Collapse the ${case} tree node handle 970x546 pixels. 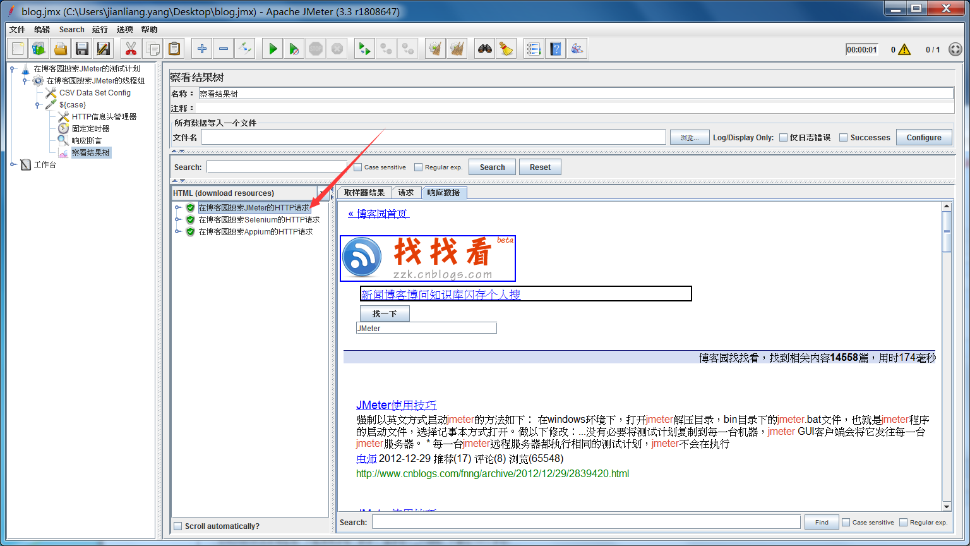[x=38, y=104]
